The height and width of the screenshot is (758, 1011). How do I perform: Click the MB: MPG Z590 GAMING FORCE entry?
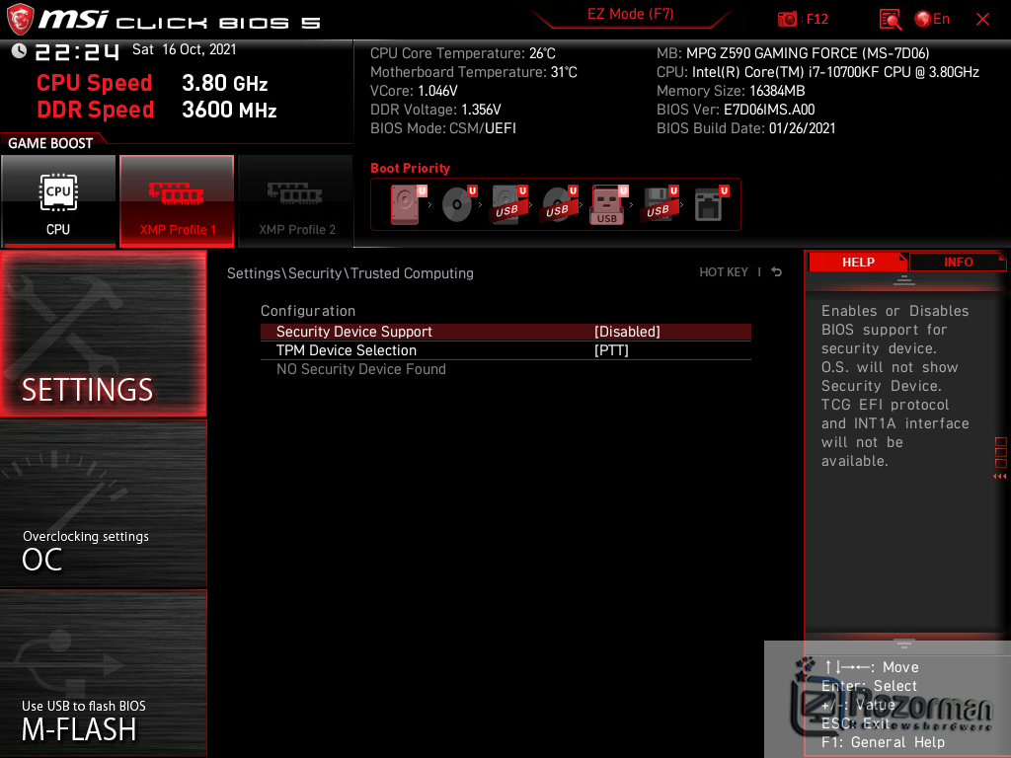tap(793, 53)
